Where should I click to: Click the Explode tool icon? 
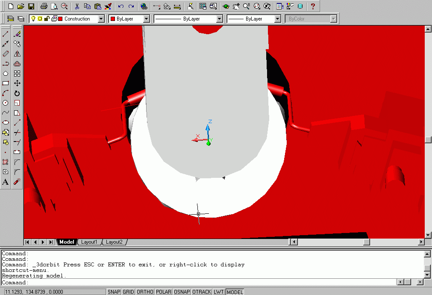click(17, 182)
